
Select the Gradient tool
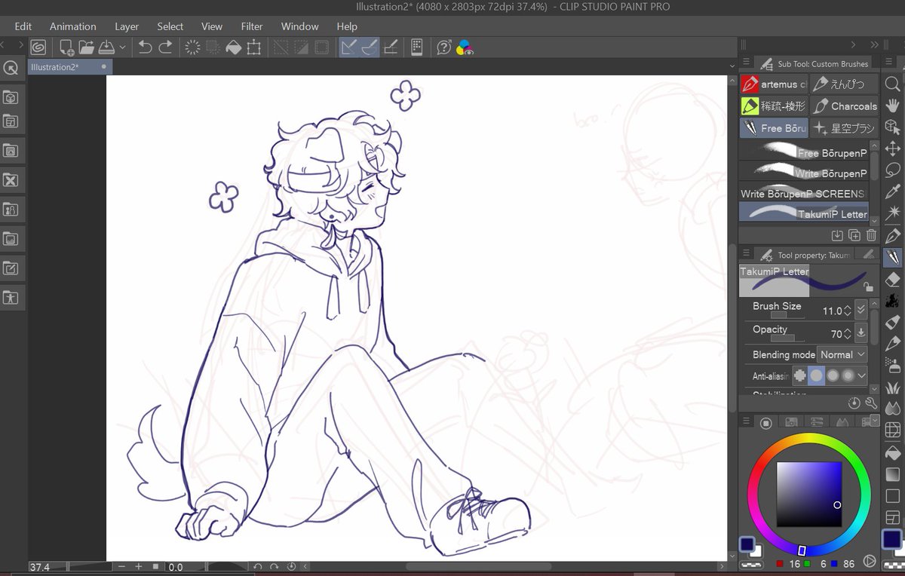tap(892, 474)
